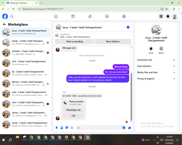This screenshot has height=145, width=182.
Task: Open the emoji picker in message box
Action: tap(124, 128)
